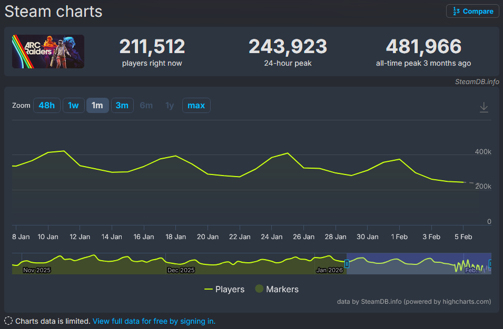Set chart zoom to 48h
Image resolution: width=503 pixels, height=329 pixels.
click(x=47, y=105)
